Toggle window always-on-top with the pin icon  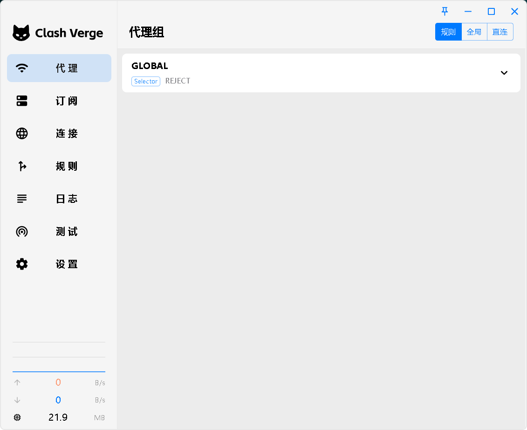coord(445,11)
